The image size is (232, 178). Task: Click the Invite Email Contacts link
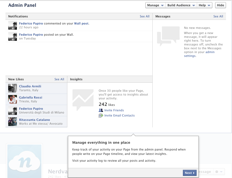pos(119,115)
